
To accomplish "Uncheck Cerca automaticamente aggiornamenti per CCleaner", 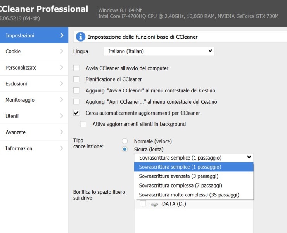I will (x=76, y=113).
